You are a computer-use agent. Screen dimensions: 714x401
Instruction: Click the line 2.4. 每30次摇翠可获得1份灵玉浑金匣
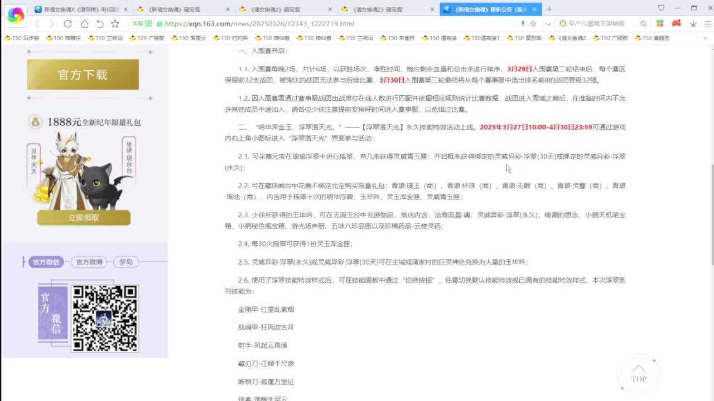click(296, 244)
